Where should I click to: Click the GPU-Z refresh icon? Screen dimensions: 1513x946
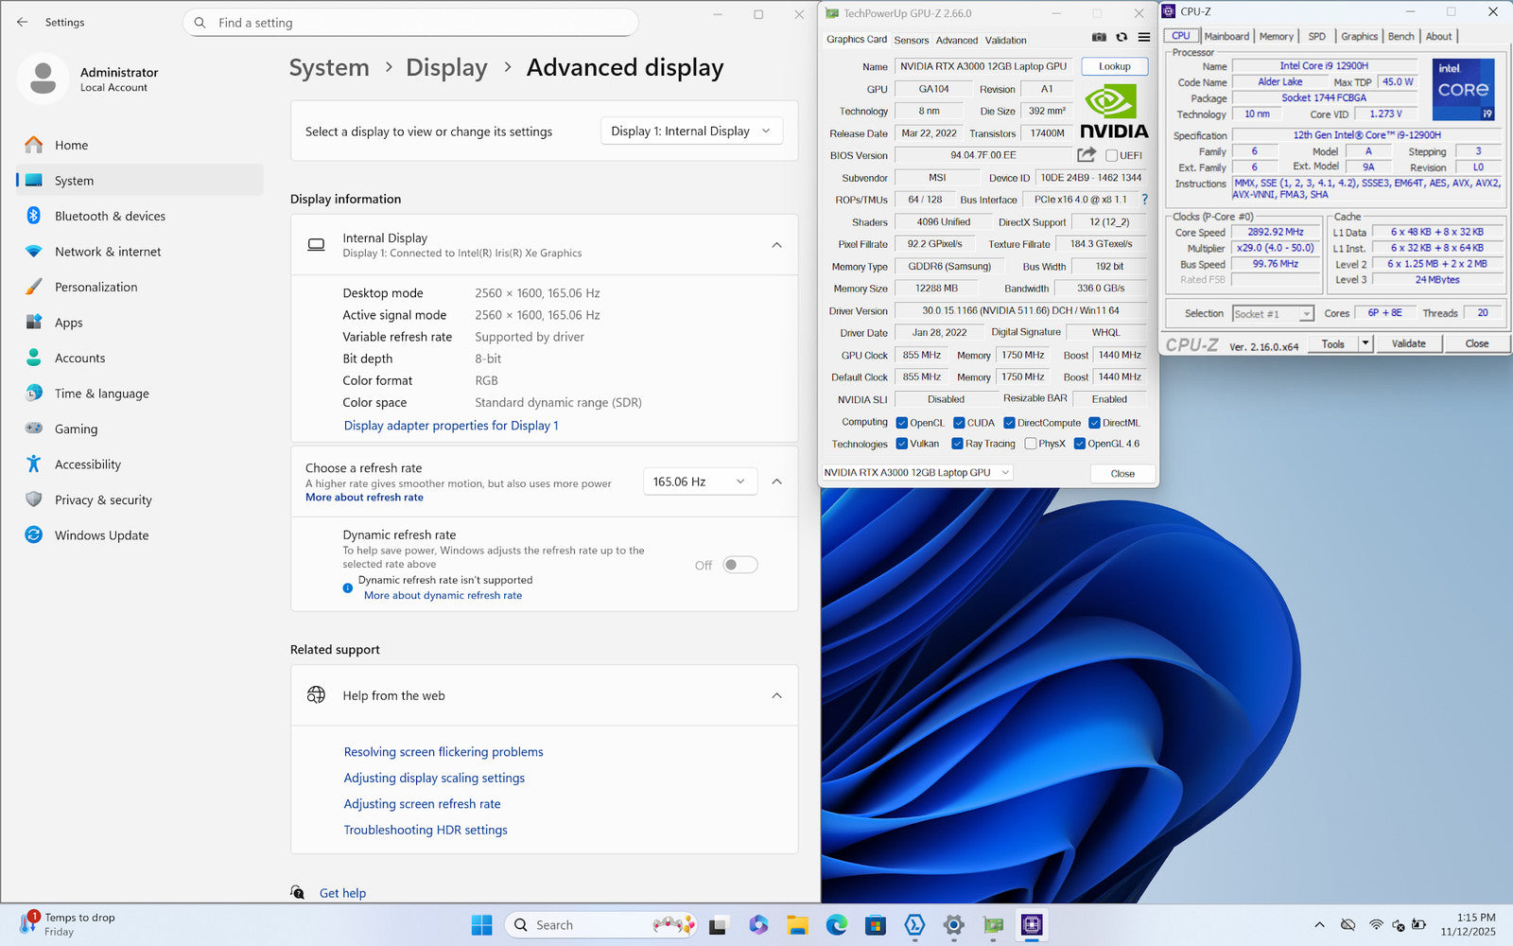tap(1122, 38)
